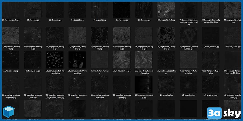Select the 24_hairs_fibres.jpg thumbnail

tap(33, 60)
